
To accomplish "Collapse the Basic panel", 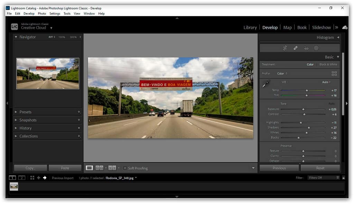I will 338,57.
